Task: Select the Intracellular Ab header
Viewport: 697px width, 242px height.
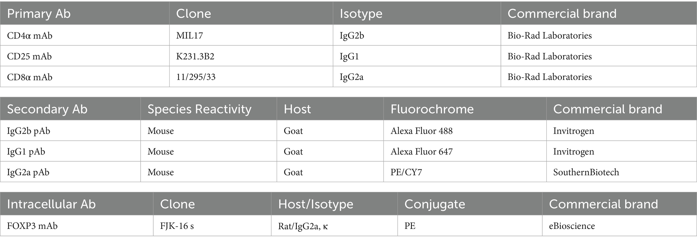Action: (51, 204)
